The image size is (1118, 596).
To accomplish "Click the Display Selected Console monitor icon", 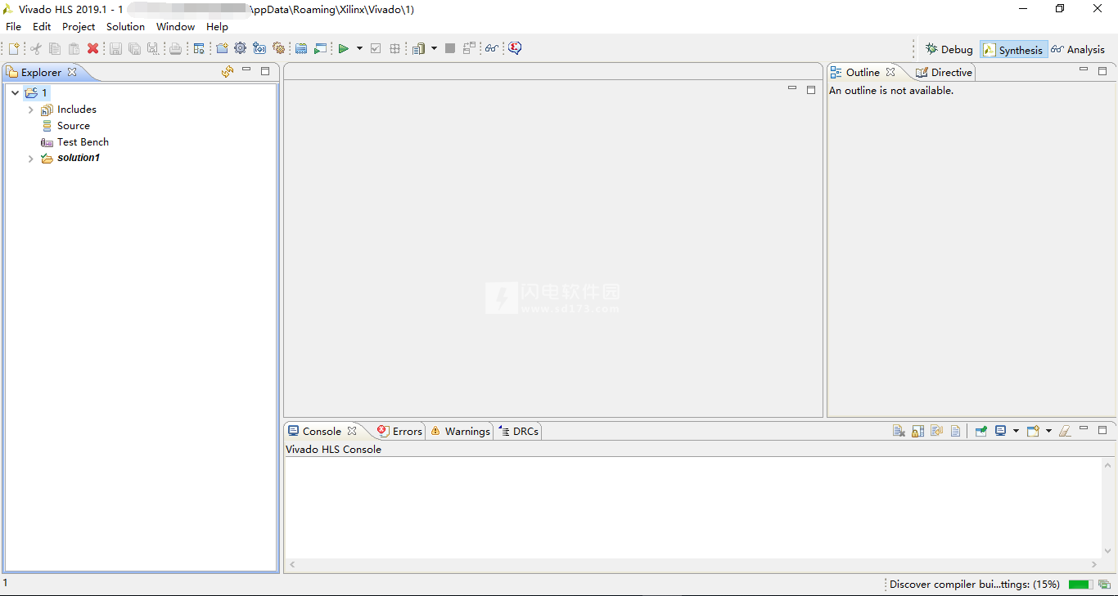I will (1000, 431).
